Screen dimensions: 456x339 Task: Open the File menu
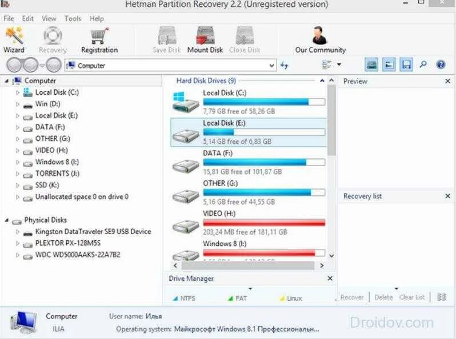tap(9, 19)
